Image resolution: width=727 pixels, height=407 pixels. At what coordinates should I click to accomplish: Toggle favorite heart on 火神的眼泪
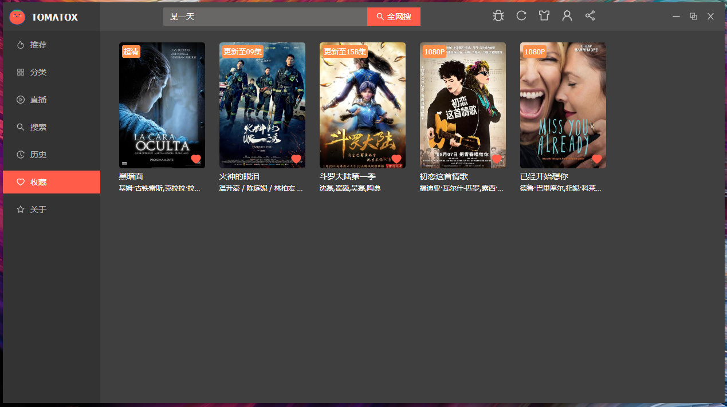tap(296, 159)
